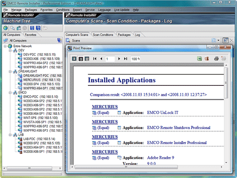Click the first blue floppy disk save icon
237x178 pixels.
pyautogui.click(x=32, y=28)
